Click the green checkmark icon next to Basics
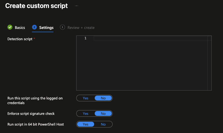Viewport: 223px width, 133px height. click(10, 27)
